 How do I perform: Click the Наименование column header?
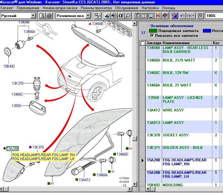point(187,43)
